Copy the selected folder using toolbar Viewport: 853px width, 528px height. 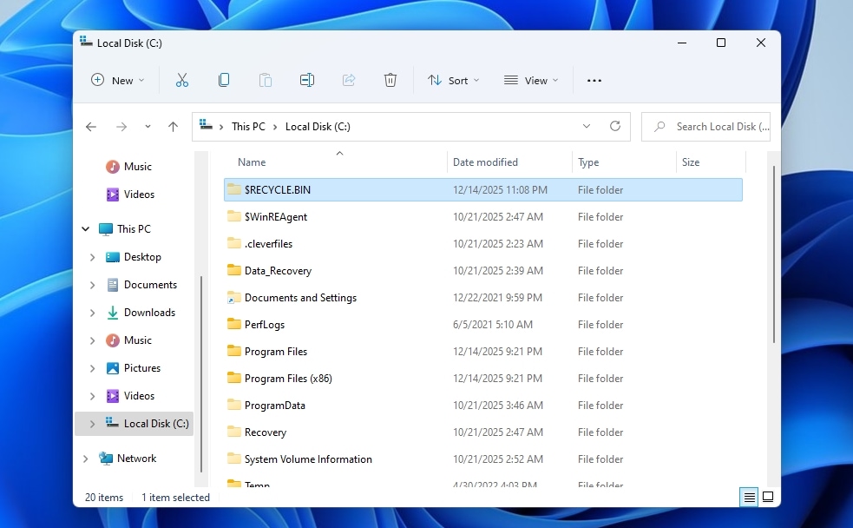pos(223,79)
